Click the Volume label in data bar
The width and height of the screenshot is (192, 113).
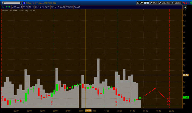pos(70,7)
